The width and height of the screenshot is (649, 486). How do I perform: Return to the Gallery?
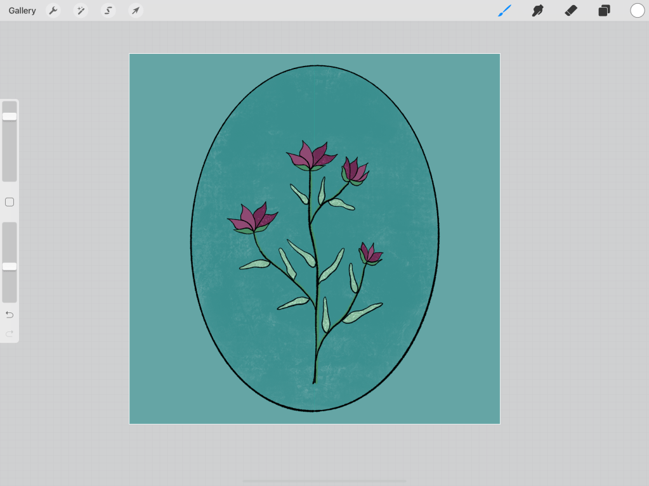pyautogui.click(x=22, y=11)
